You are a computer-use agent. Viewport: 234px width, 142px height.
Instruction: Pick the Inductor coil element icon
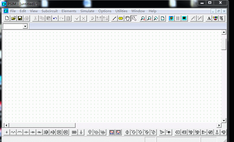[x=20, y=132]
